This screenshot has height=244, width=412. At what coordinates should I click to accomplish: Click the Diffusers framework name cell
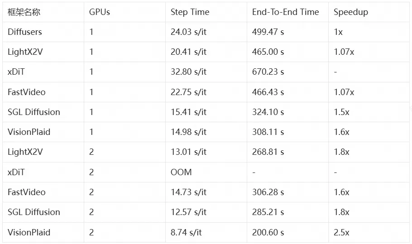coord(25,32)
